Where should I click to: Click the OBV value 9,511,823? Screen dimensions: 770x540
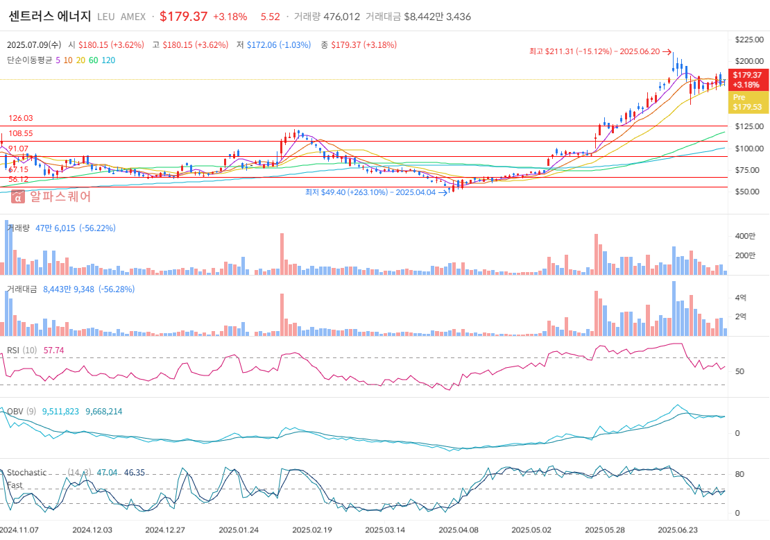[x=60, y=412]
